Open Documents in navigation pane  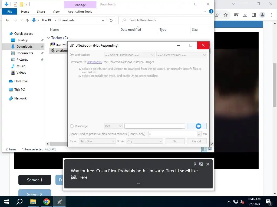coord(25,53)
